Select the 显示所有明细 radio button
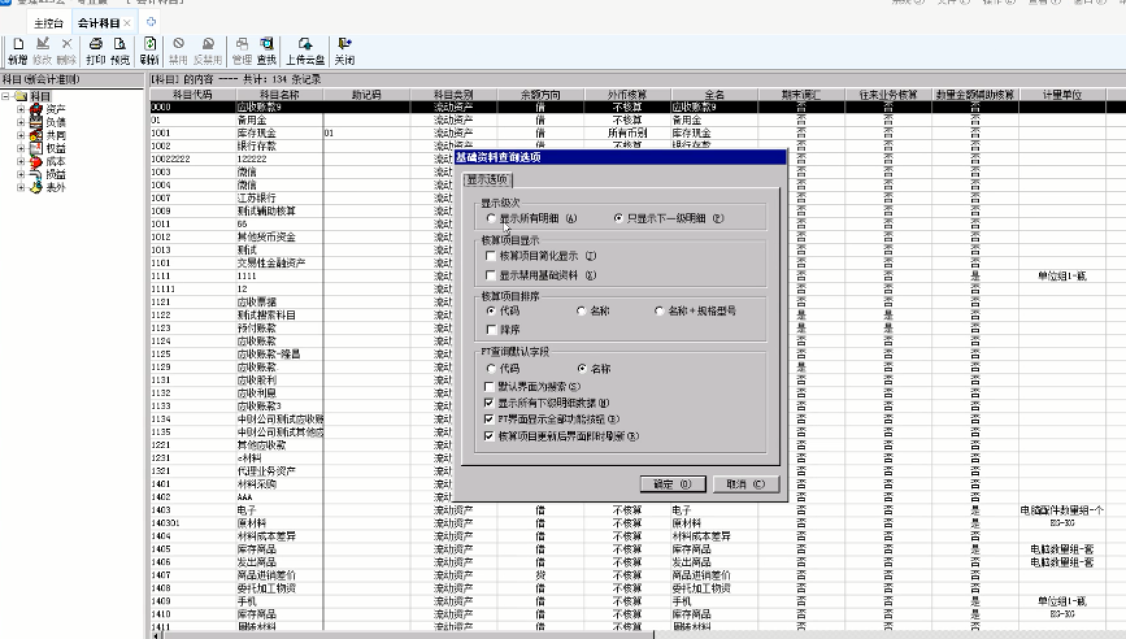The width and height of the screenshot is (1126, 639). (x=492, y=219)
